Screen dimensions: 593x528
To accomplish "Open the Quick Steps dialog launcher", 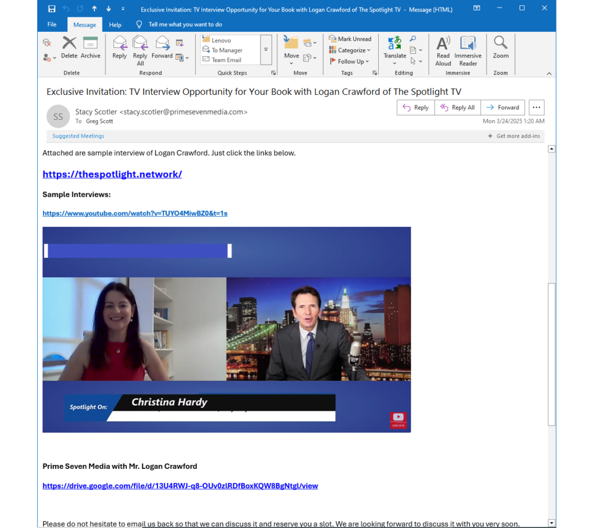I will (273, 73).
